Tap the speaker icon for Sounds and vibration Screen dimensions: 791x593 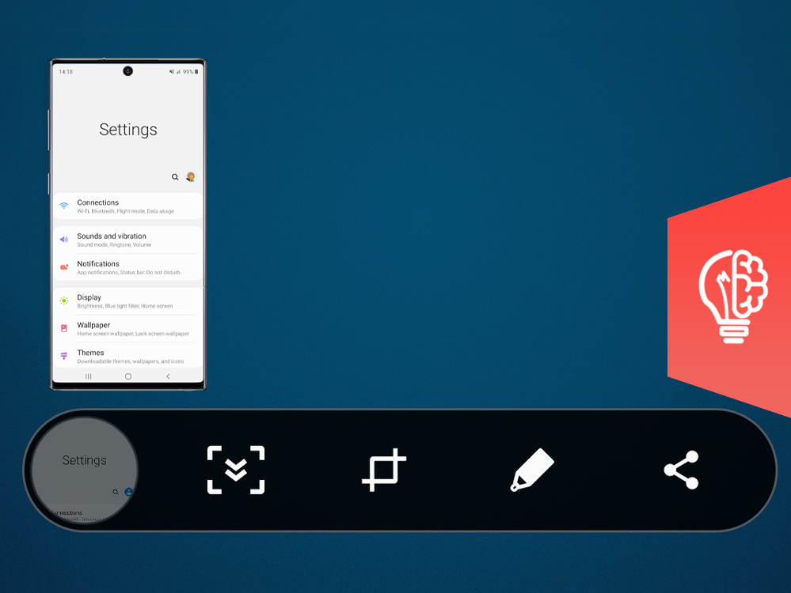(x=64, y=240)
